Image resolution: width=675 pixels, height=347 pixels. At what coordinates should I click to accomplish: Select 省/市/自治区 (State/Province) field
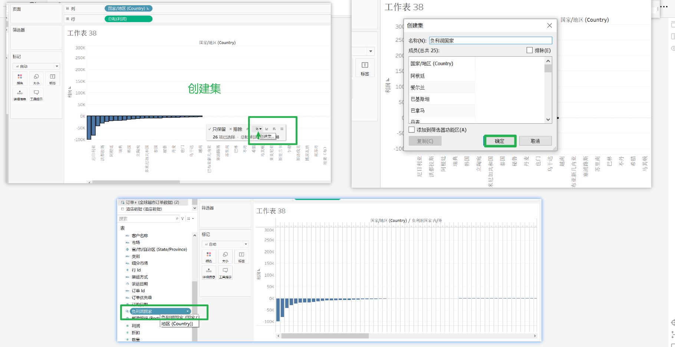coord(159,249)
